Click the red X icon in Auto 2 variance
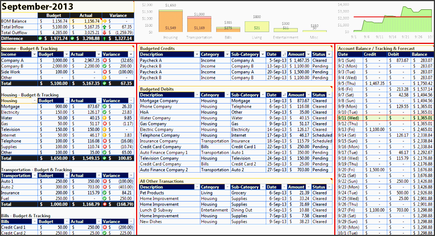435x236 pixels. pos(105,187)
